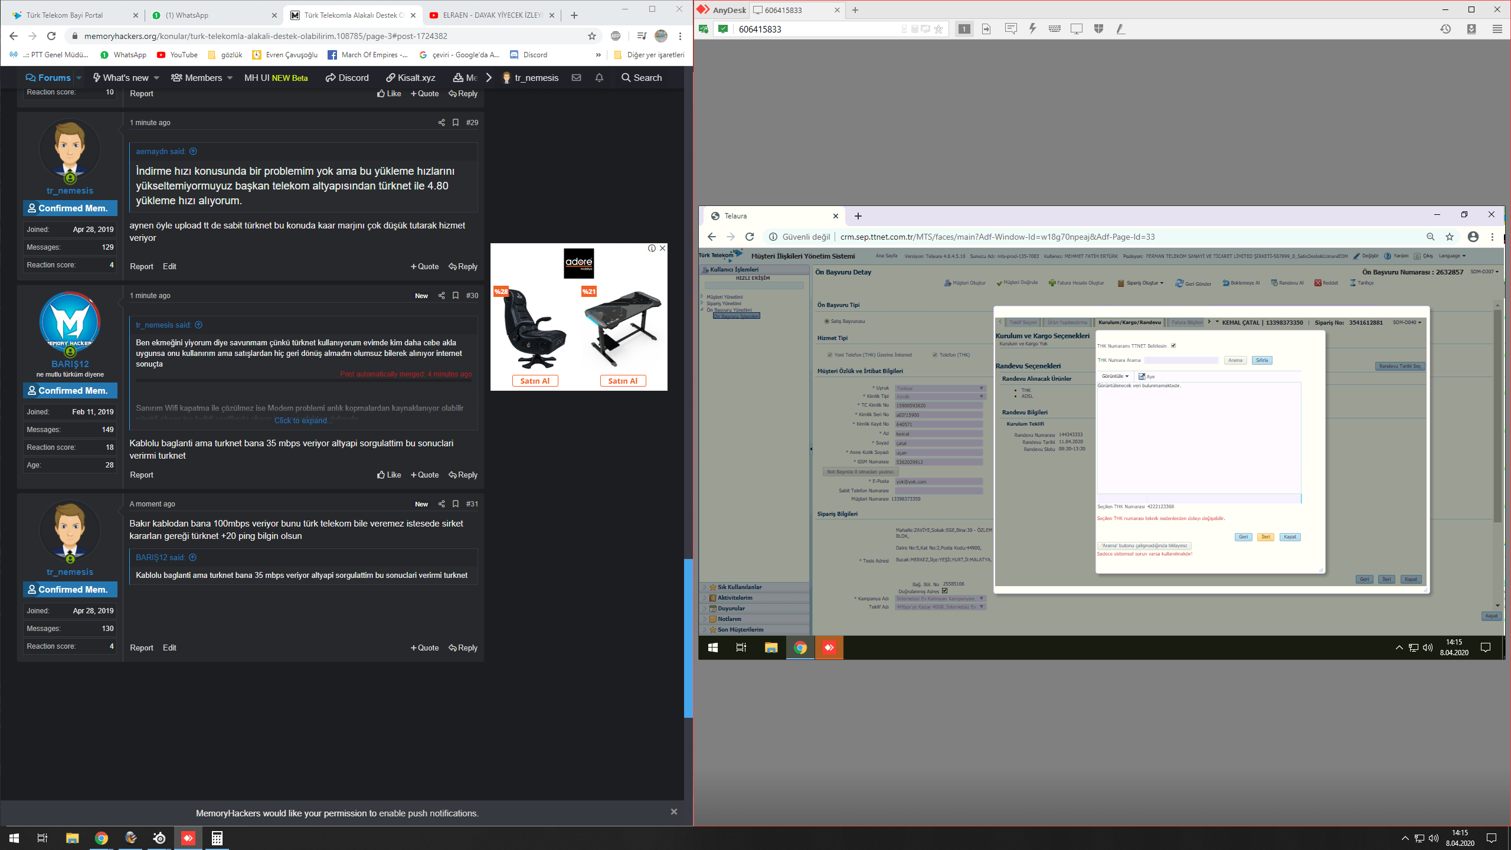Open the AnyDesk display settings monitor icon
This screenshot has width=1511, height=850.
1077,29
